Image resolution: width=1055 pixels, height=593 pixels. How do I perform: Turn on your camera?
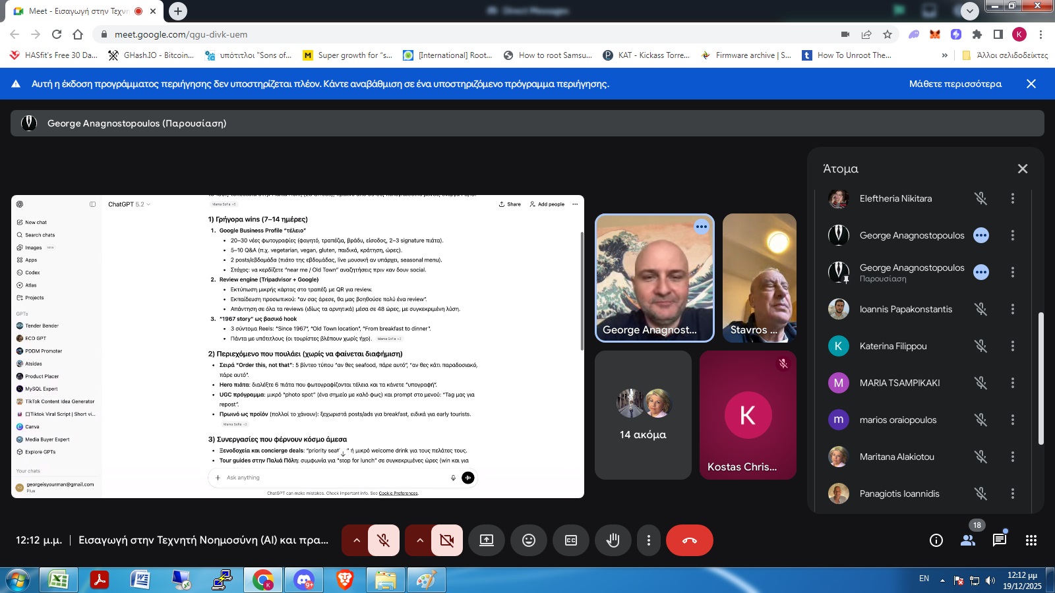447,540
